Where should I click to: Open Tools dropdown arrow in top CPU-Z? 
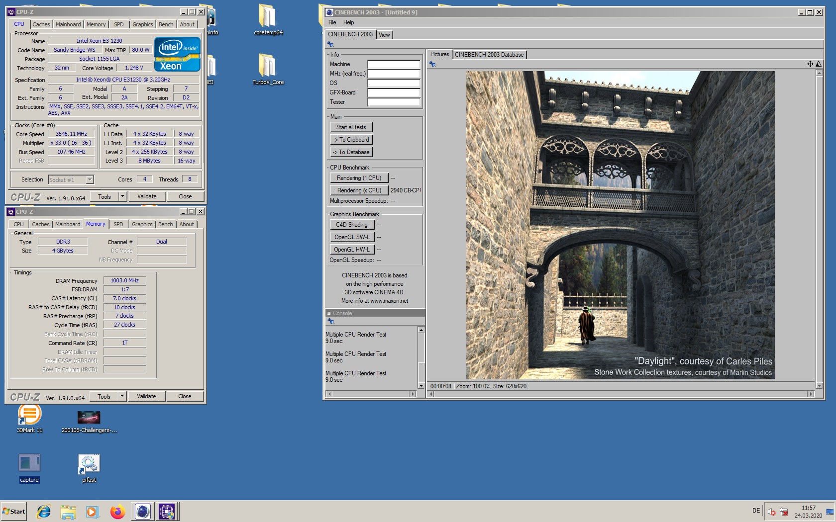[122, 196]
